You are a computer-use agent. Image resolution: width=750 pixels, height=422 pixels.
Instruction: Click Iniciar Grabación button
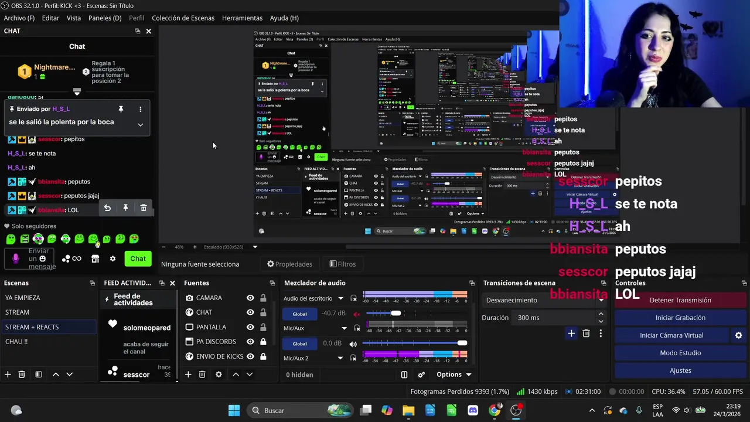click(680, 318)
